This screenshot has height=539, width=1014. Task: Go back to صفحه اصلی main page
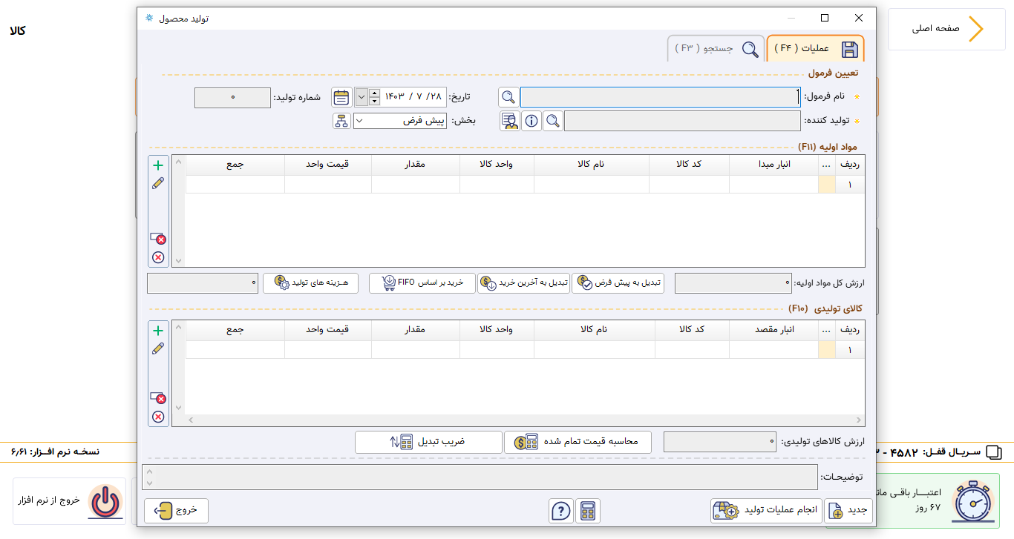pyautogui.click(x=946, y=29)
